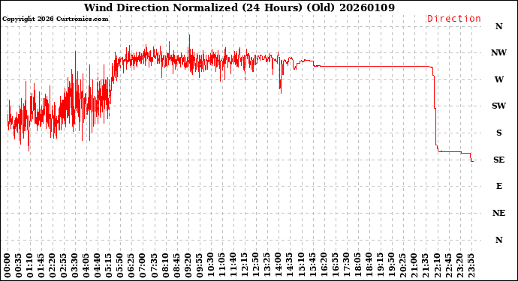Click the '16:20' time axis label

click(x=324, y=265)
